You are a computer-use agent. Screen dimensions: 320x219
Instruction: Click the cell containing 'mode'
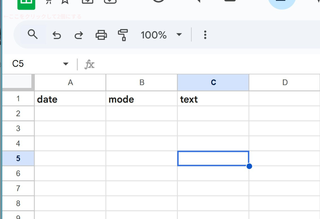coord(141,99)
